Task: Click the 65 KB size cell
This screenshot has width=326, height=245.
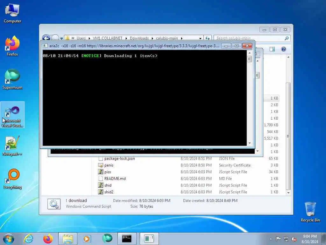Action: click(x=273, y=159)
